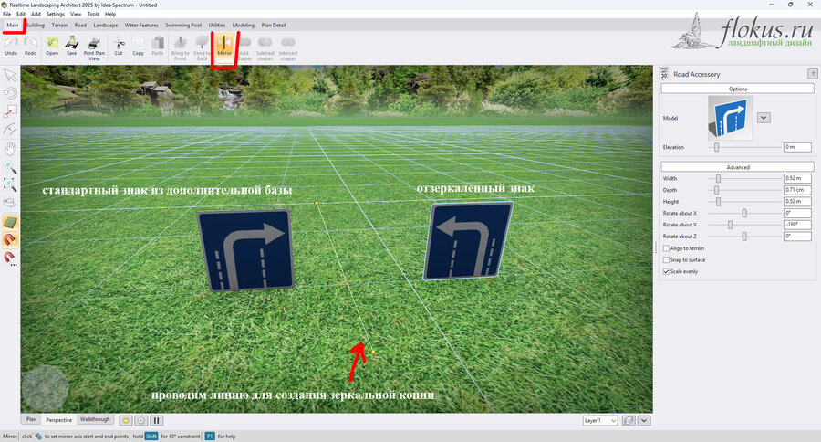Click the Height value field
The width and height of the screenshot is (821, 442).
pos(797,201)
